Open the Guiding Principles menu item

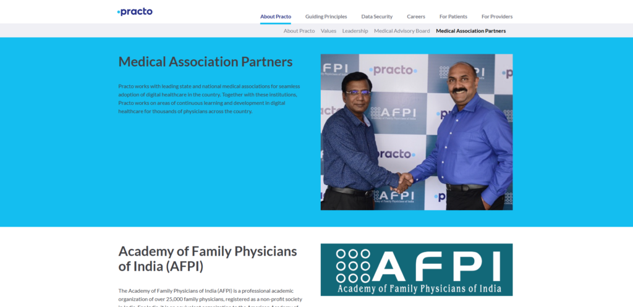coord(326,17)
